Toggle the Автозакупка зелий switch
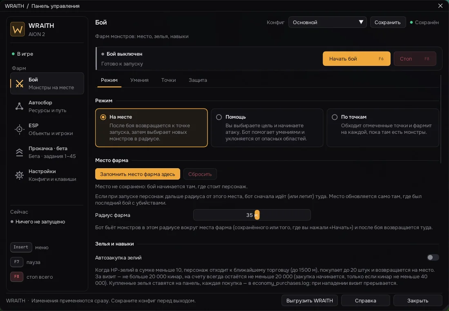Image resolution: width=449 pixels, height=311 pixels. pyautogui.click(x=433, y=257)
